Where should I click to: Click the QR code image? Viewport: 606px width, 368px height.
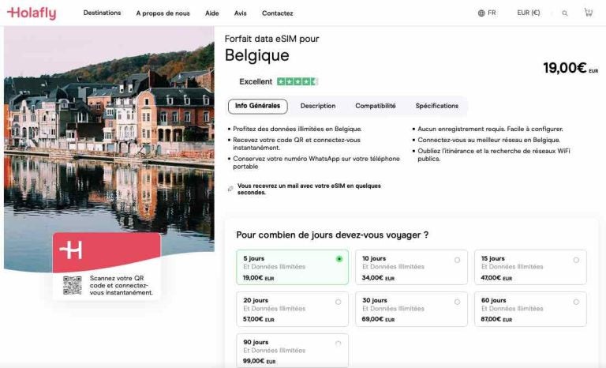[73, 284]
